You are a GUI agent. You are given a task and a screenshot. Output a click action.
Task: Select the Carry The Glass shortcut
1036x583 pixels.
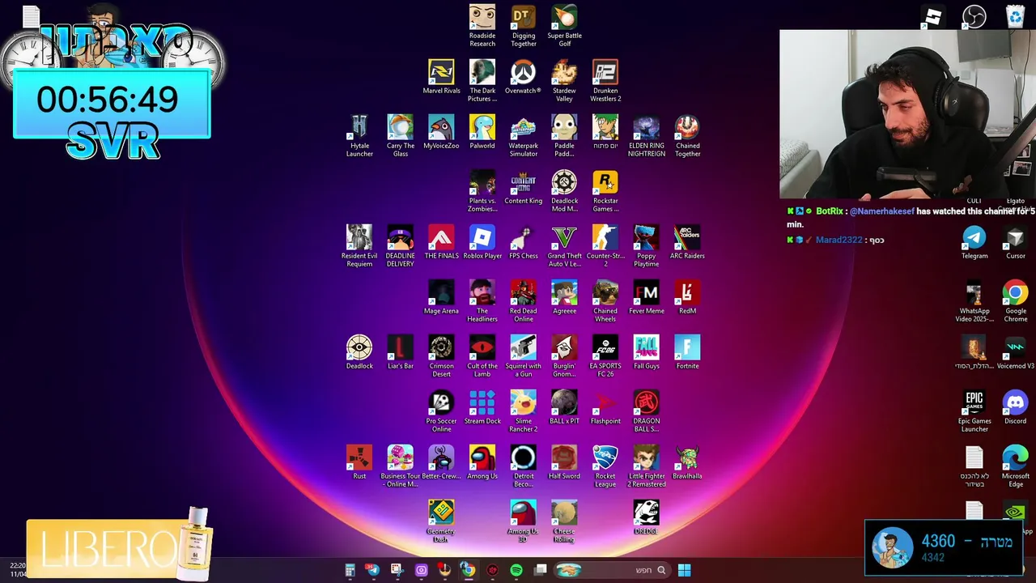pos(400,136)
